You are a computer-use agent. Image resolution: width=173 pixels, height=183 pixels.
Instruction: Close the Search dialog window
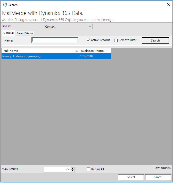[168, 5]
